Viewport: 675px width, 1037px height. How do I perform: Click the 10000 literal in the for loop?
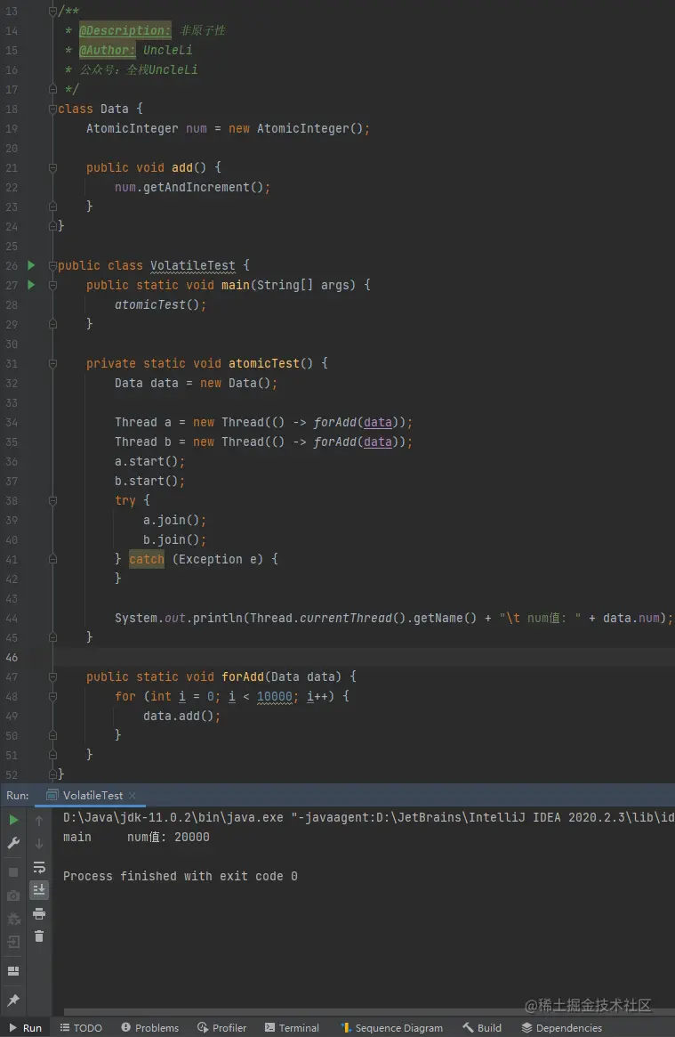coord(274,696)
